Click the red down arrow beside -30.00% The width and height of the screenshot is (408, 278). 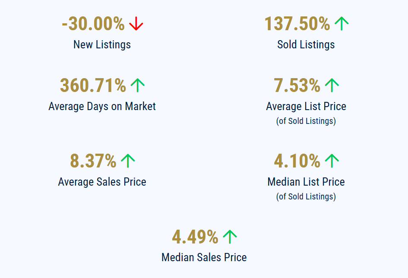tap(136, 24)
